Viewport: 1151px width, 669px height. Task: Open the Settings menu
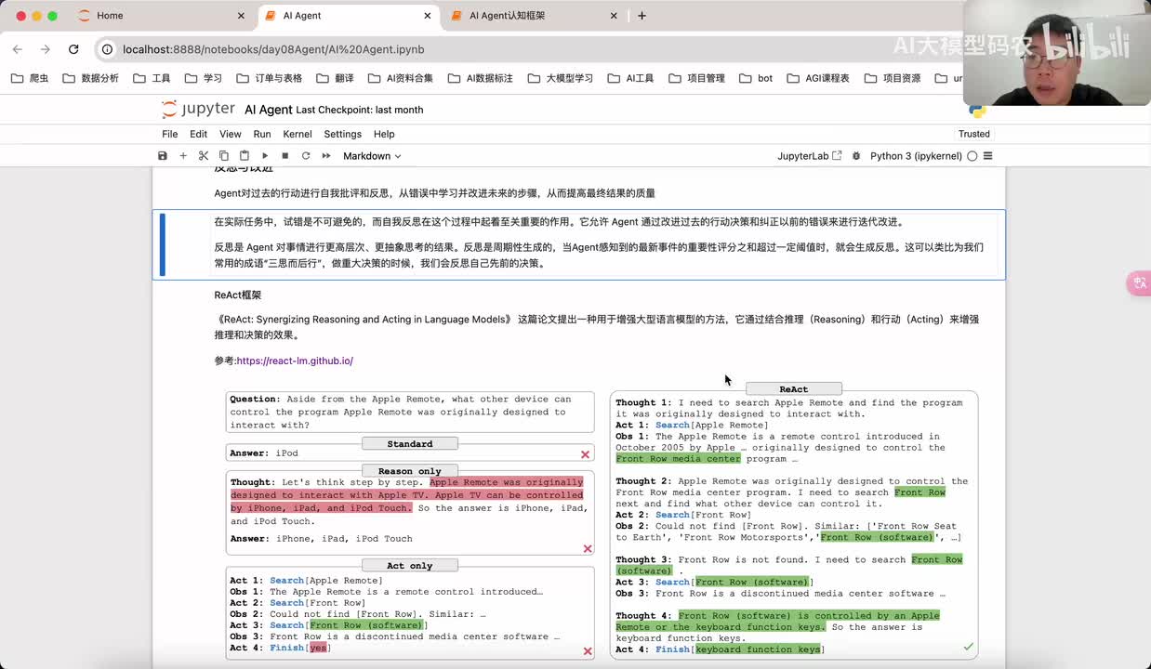pyautogui.click(x=342, y=134)
